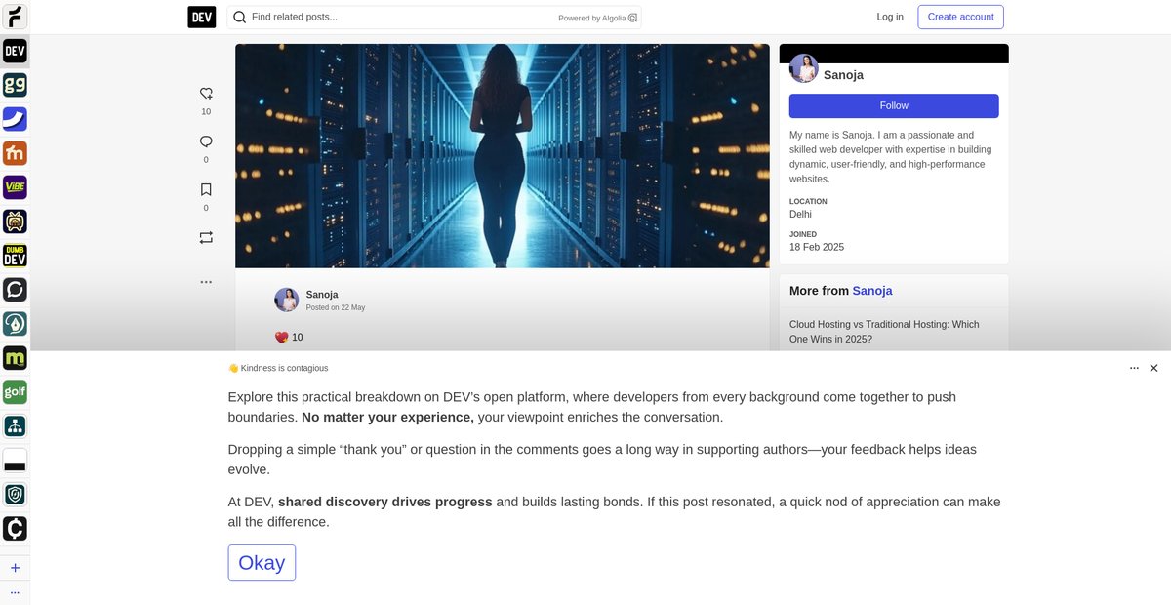Open the Sanoja link in 'More from'

(x=872, y=291)
